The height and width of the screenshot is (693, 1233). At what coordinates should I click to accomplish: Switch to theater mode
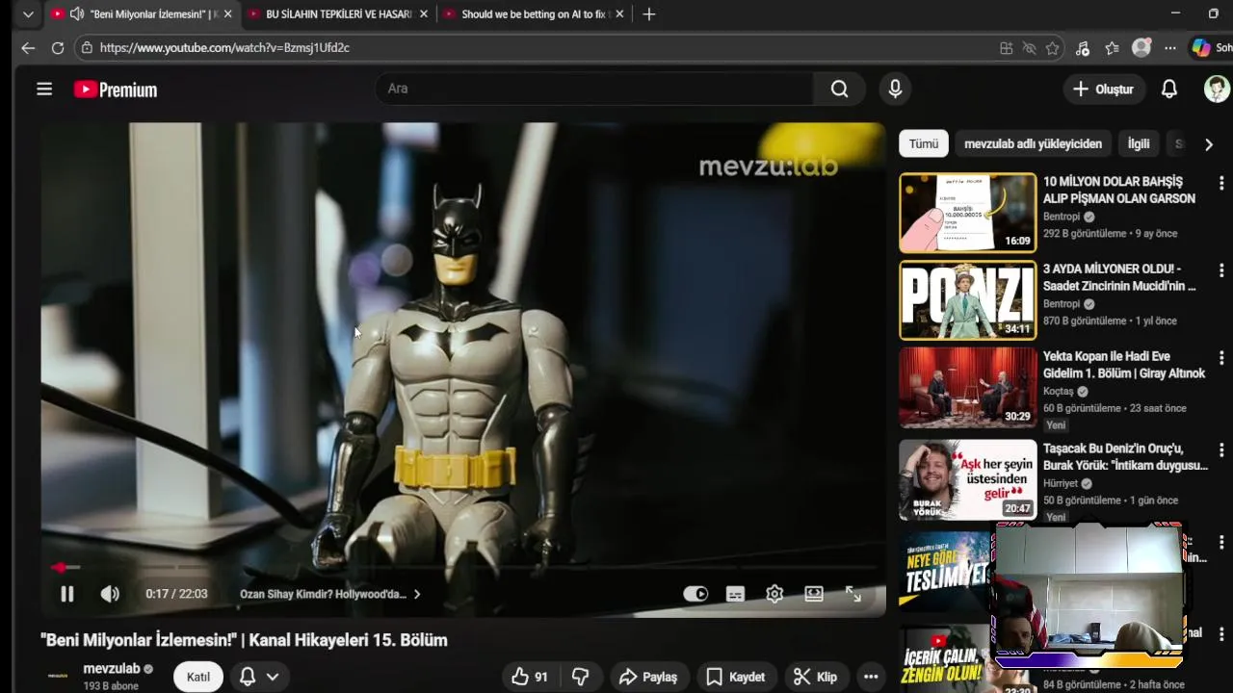tap(814, 594)
